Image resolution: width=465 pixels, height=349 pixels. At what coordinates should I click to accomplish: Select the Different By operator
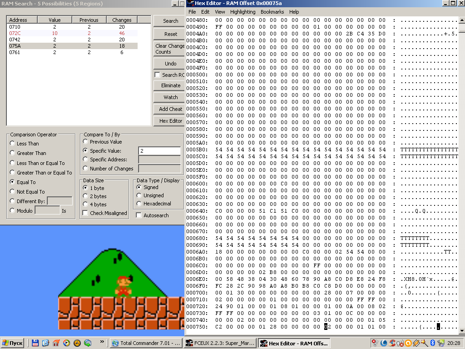[12, 201]
